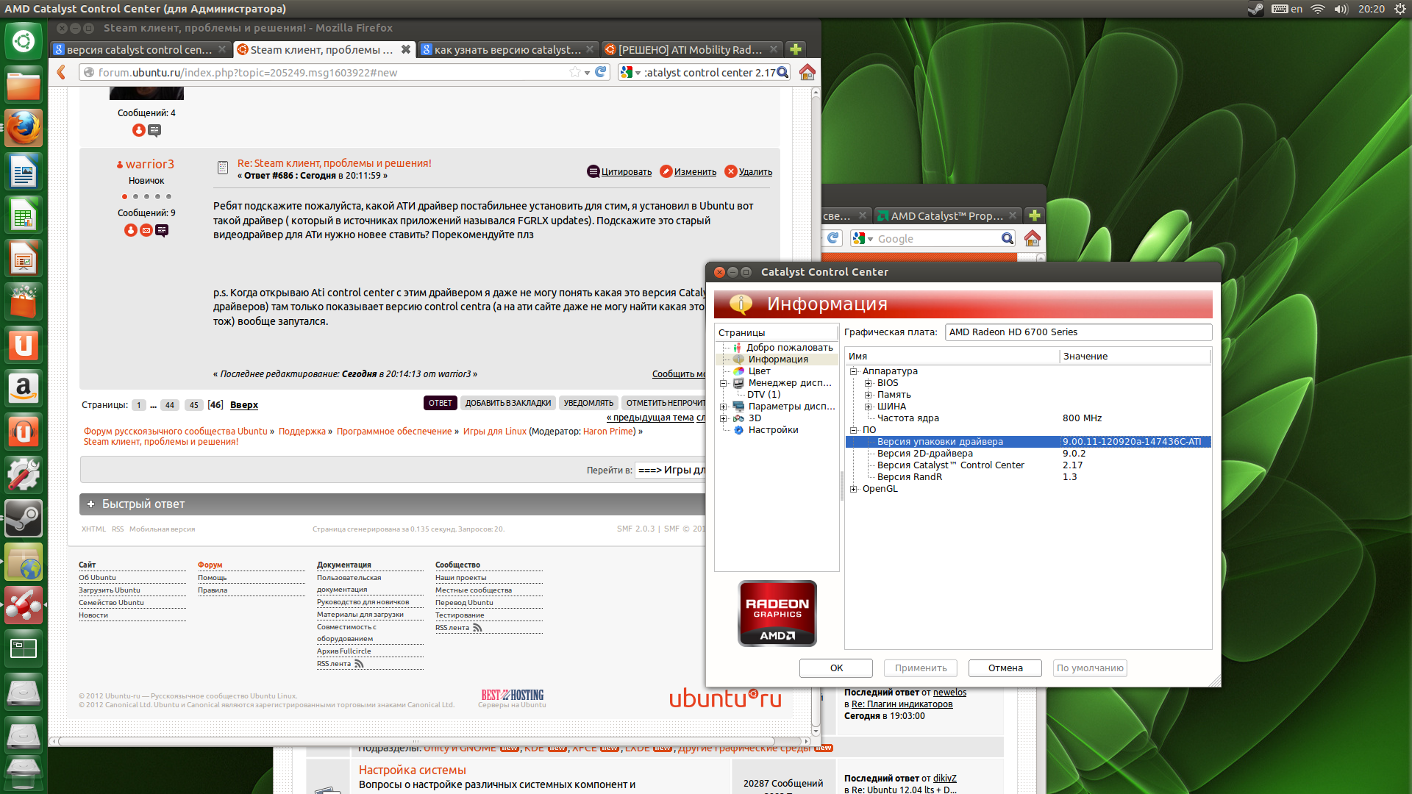The width and height of the screenshot is (1412, 794).
Task: Click Цитировать link on warrior3 post
Action: (626, 172)
